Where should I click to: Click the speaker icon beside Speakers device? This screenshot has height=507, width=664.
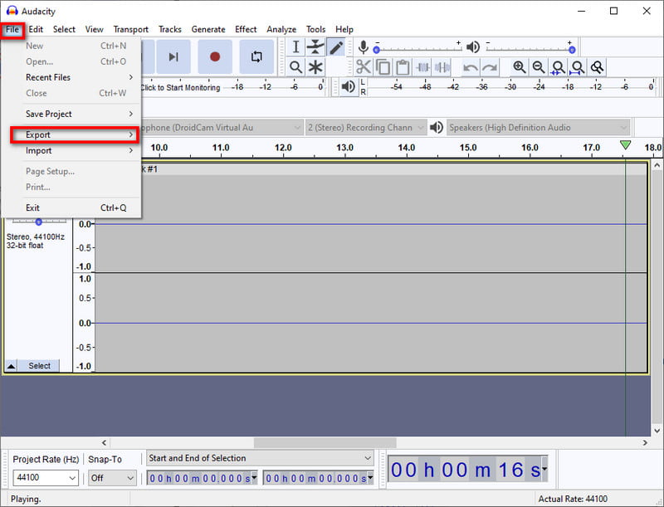point(437,128)
